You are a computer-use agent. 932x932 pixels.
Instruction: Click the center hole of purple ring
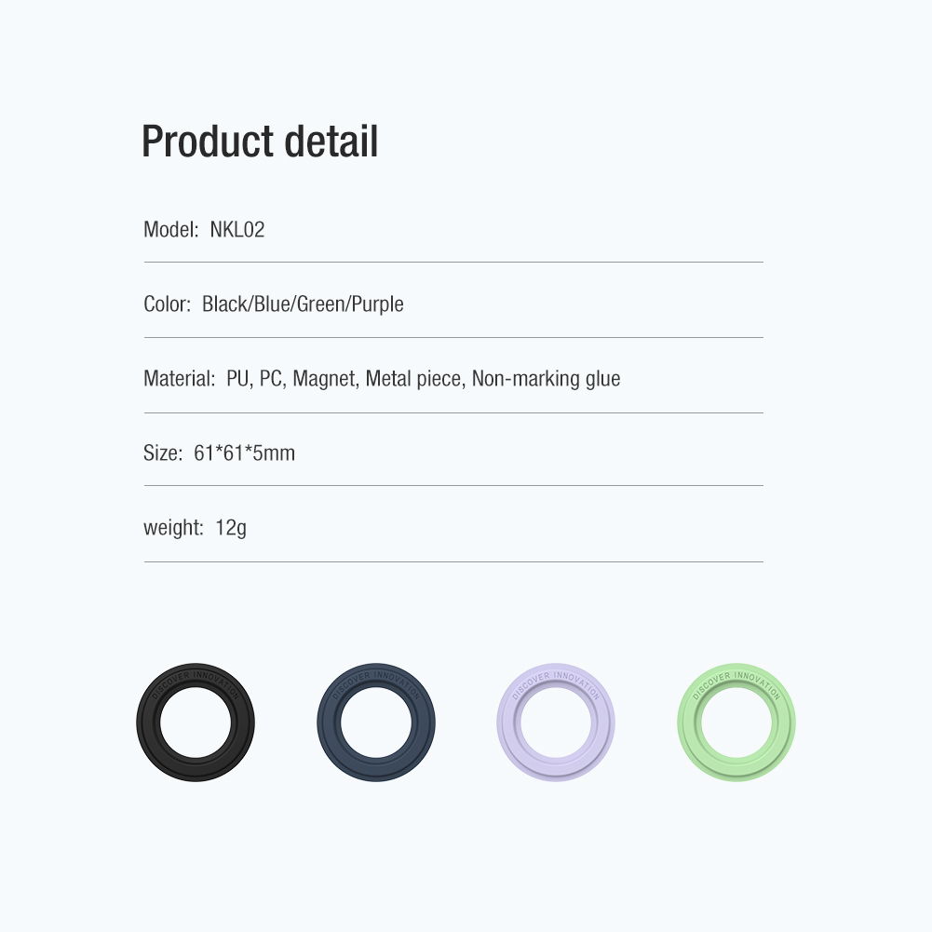pos(556,723)
